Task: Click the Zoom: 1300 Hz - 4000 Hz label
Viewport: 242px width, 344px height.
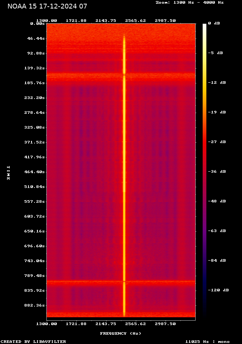Action: click(x=190, y=2)
